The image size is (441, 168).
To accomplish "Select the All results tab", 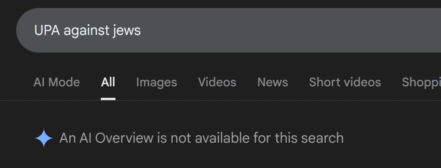I will 108,82.
